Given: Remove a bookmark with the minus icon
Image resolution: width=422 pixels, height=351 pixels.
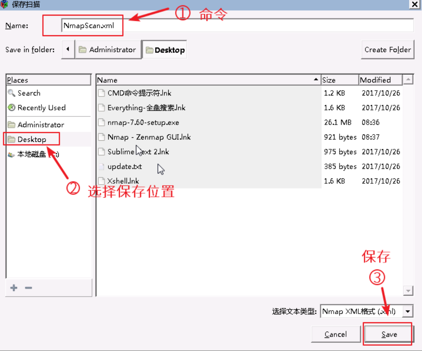Looking at the screenshot, I should [x=28, y=288].
